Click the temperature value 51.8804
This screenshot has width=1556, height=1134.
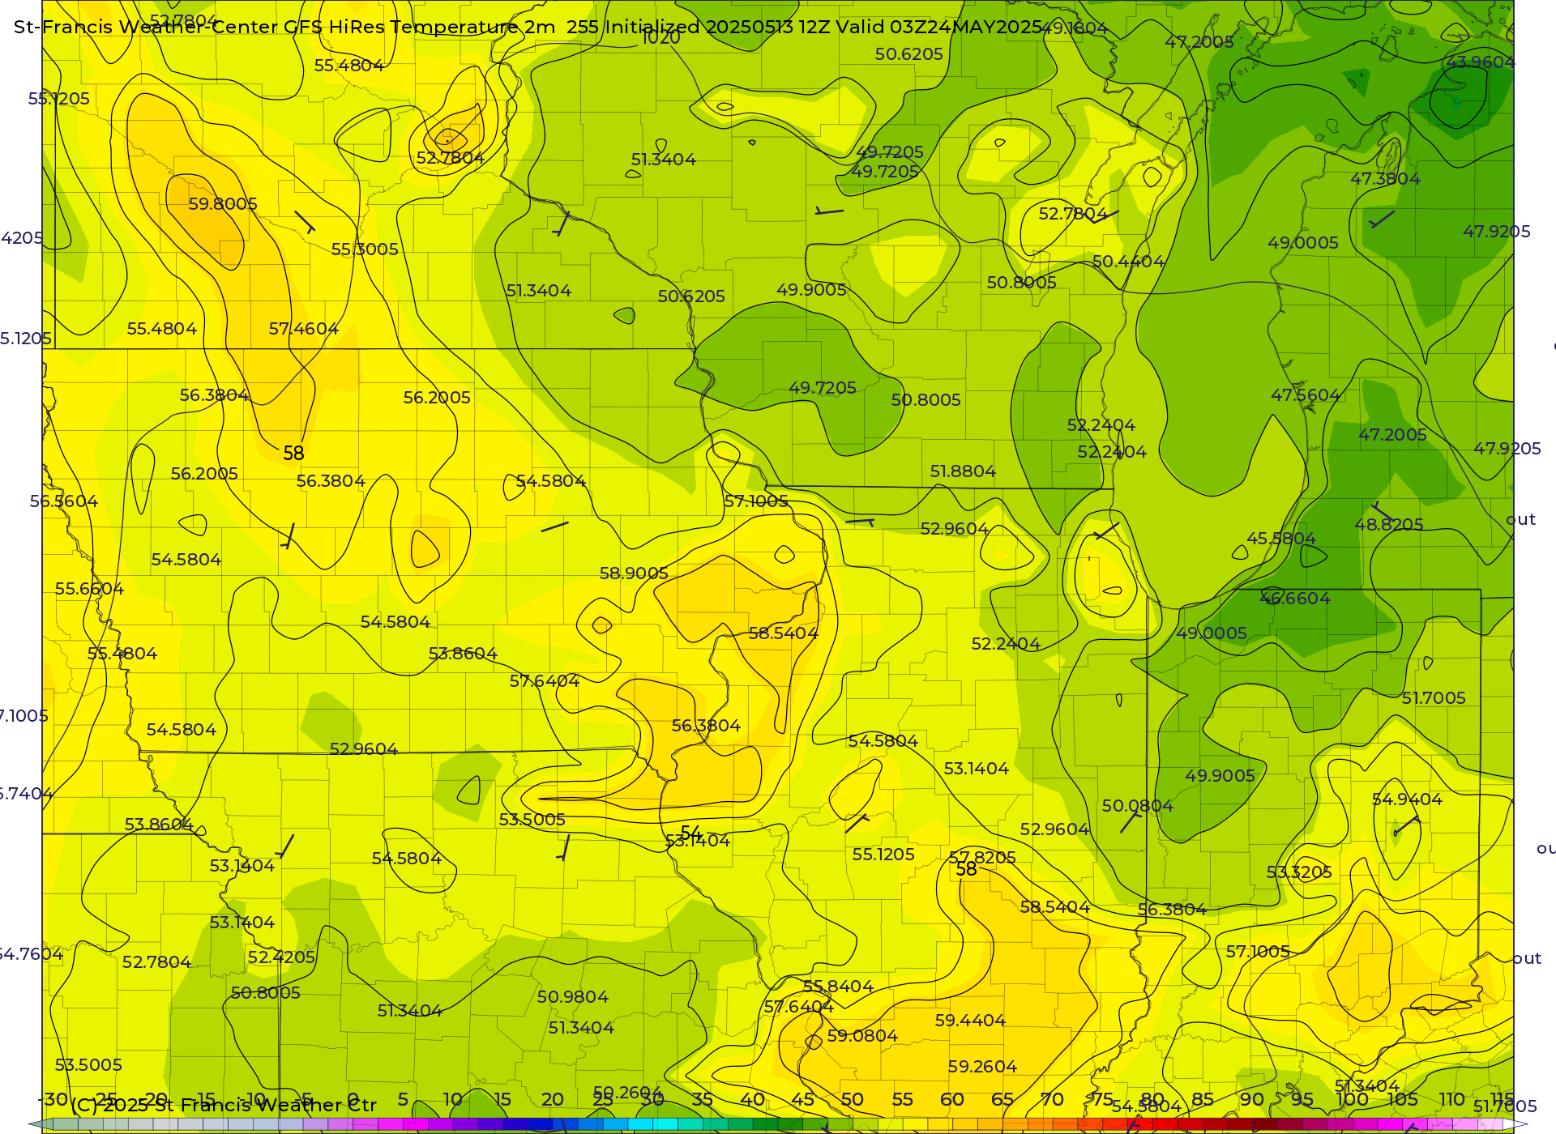coord(963,471)
